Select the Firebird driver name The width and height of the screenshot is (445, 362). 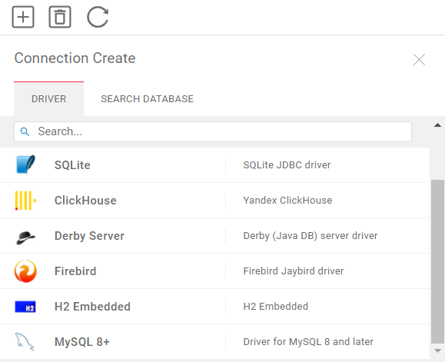[x=75, y=271]
